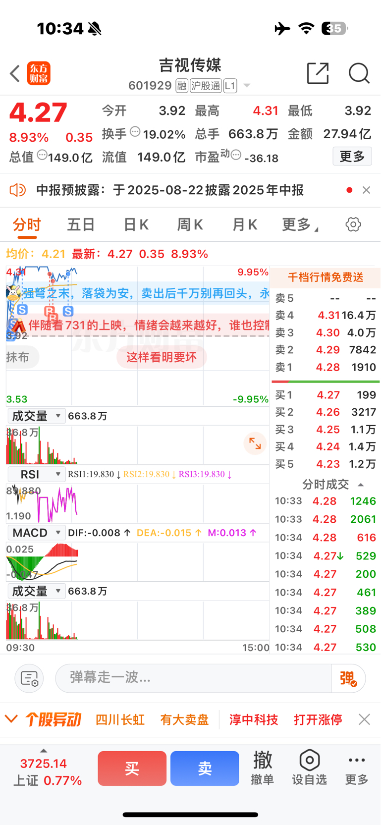Image resolution: width=381 pixels, height=825 pixels.
Task: Tap the back arrow icon
Action: [x=15, y=74]
